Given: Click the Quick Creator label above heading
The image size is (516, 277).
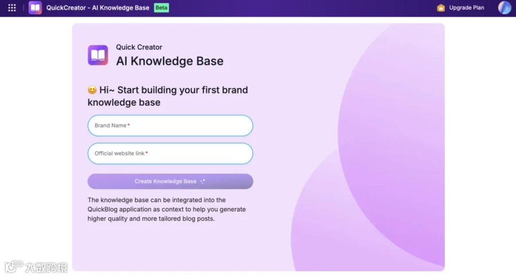Looking at the screenshot, I should point(139,48).
